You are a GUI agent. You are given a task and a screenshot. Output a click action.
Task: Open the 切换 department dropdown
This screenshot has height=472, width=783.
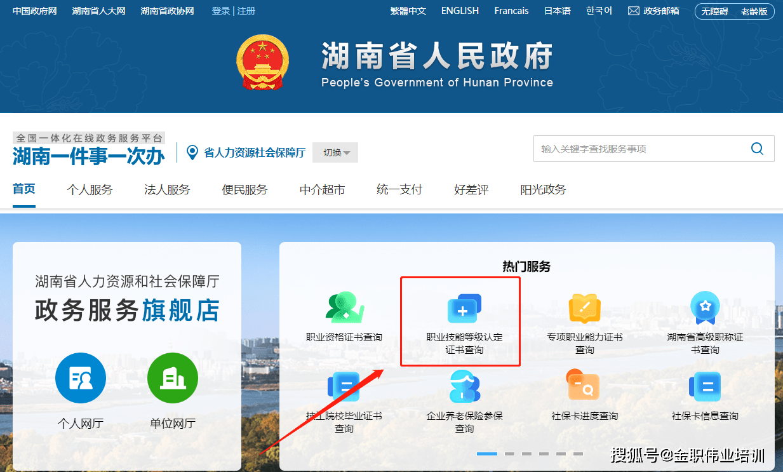click(335, 152)
